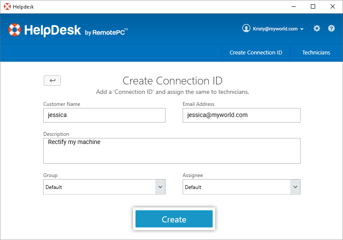Maximize the Helpdesk window
The width and height of the screenshot is (343, 240).
(x=313, y=6)
